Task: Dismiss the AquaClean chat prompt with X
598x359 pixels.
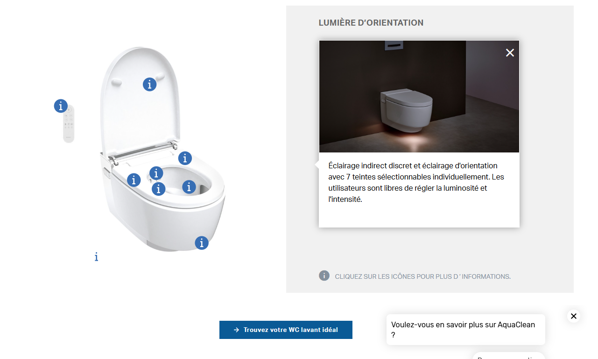Action: pyautogui.click(x=574, y=316)
